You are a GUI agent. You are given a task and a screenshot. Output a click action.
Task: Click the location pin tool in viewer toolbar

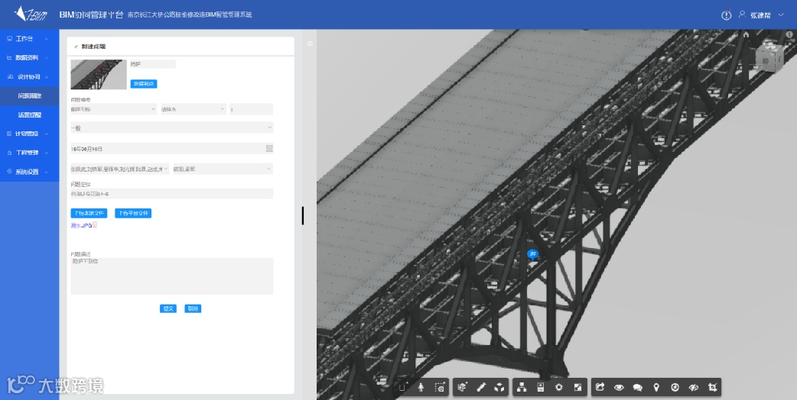657,388
